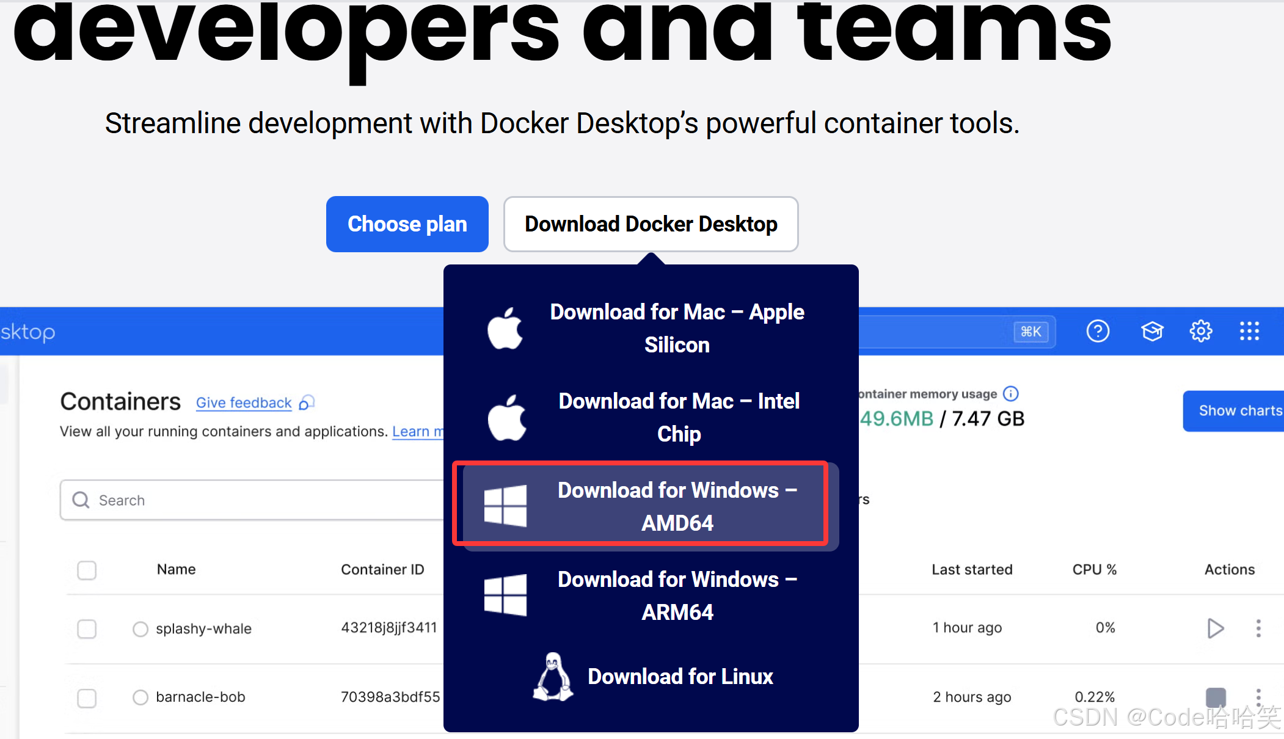Choose Download for Windows – AMD64
Image resolution: width=1284 pixels, height=739 pixels.
[651, 506]
